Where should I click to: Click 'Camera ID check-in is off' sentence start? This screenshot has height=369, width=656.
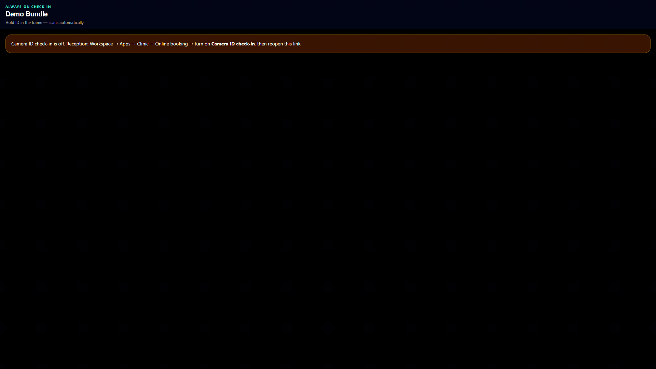pyautogui.click(x=38, y=44)
